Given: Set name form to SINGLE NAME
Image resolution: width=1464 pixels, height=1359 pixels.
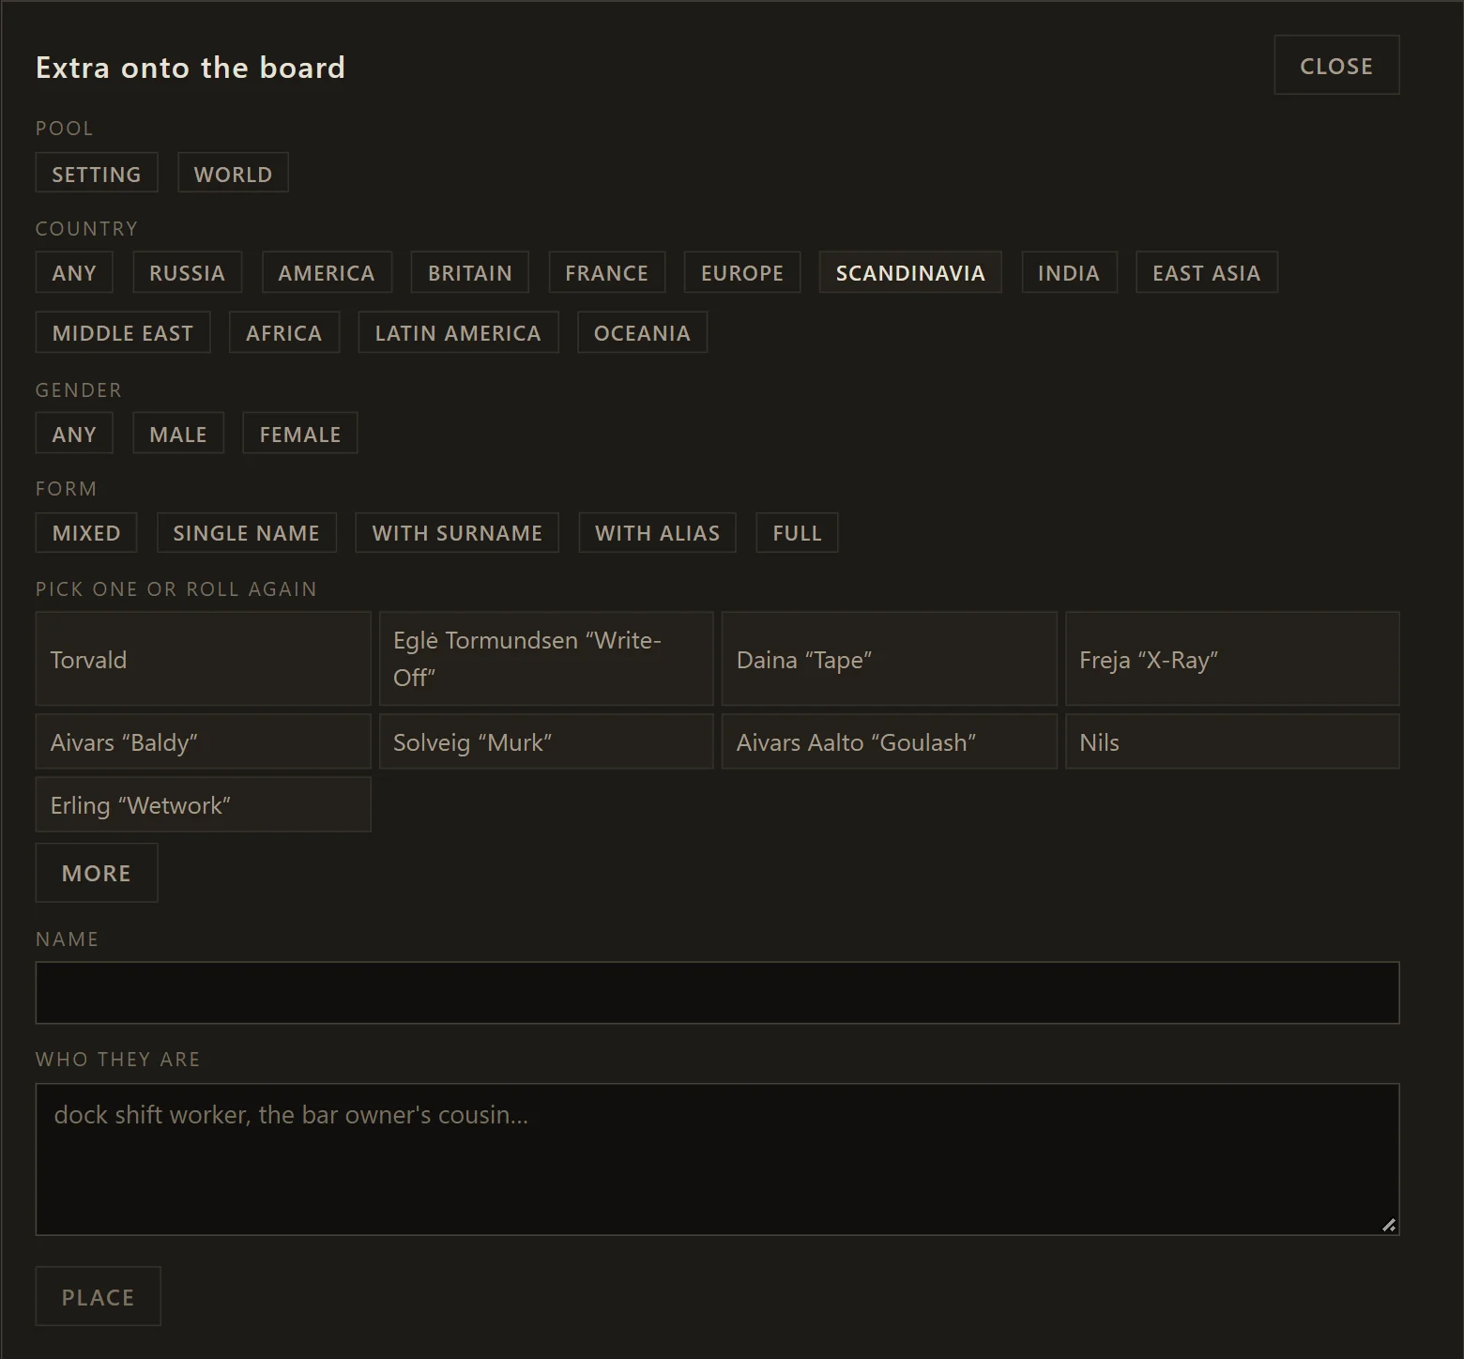Looking at the screenshot, I should click(x=247, y=532).
